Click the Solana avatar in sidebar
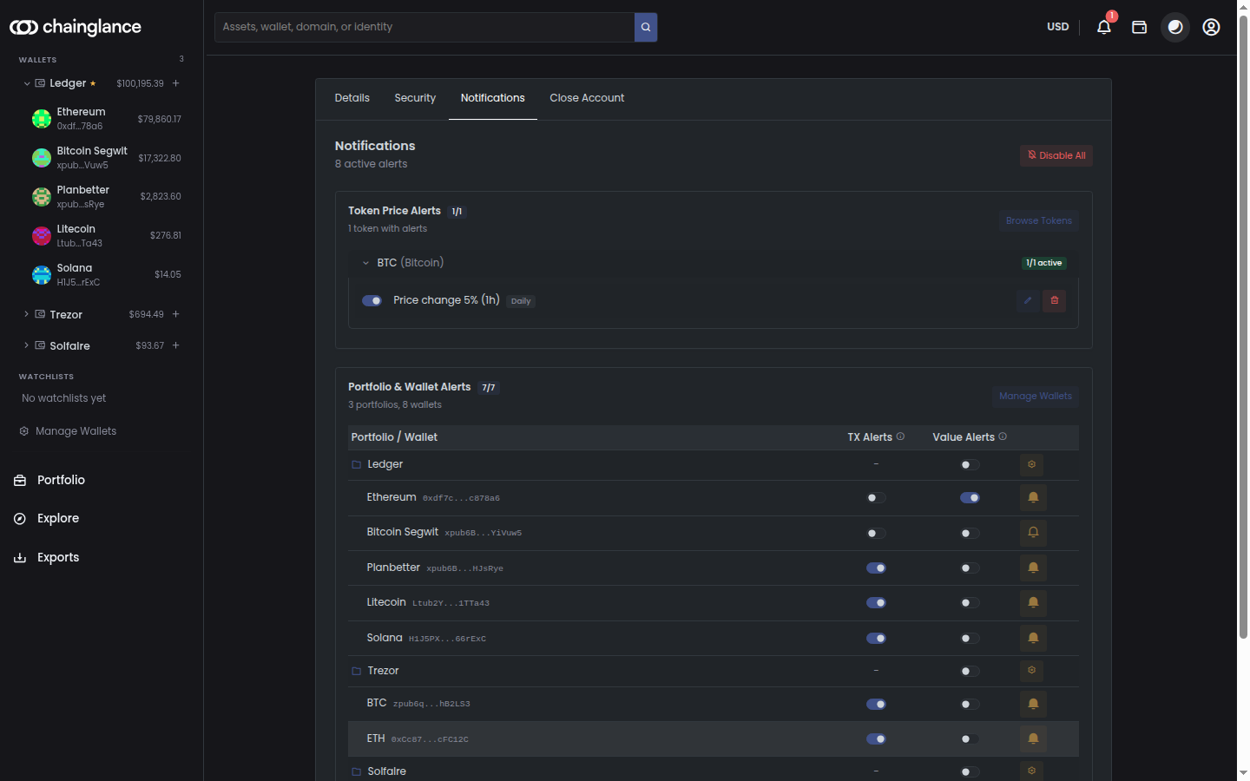1250x781 pixels. tap(42, 274)
